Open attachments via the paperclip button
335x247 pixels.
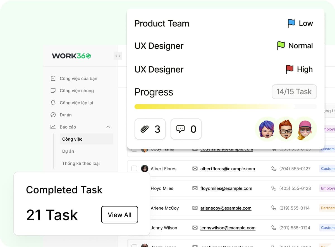(150, 129)
